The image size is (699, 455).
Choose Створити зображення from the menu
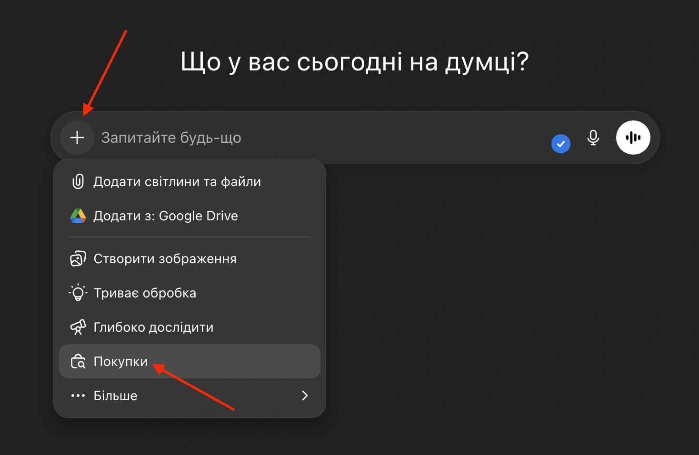click(164, 258)
